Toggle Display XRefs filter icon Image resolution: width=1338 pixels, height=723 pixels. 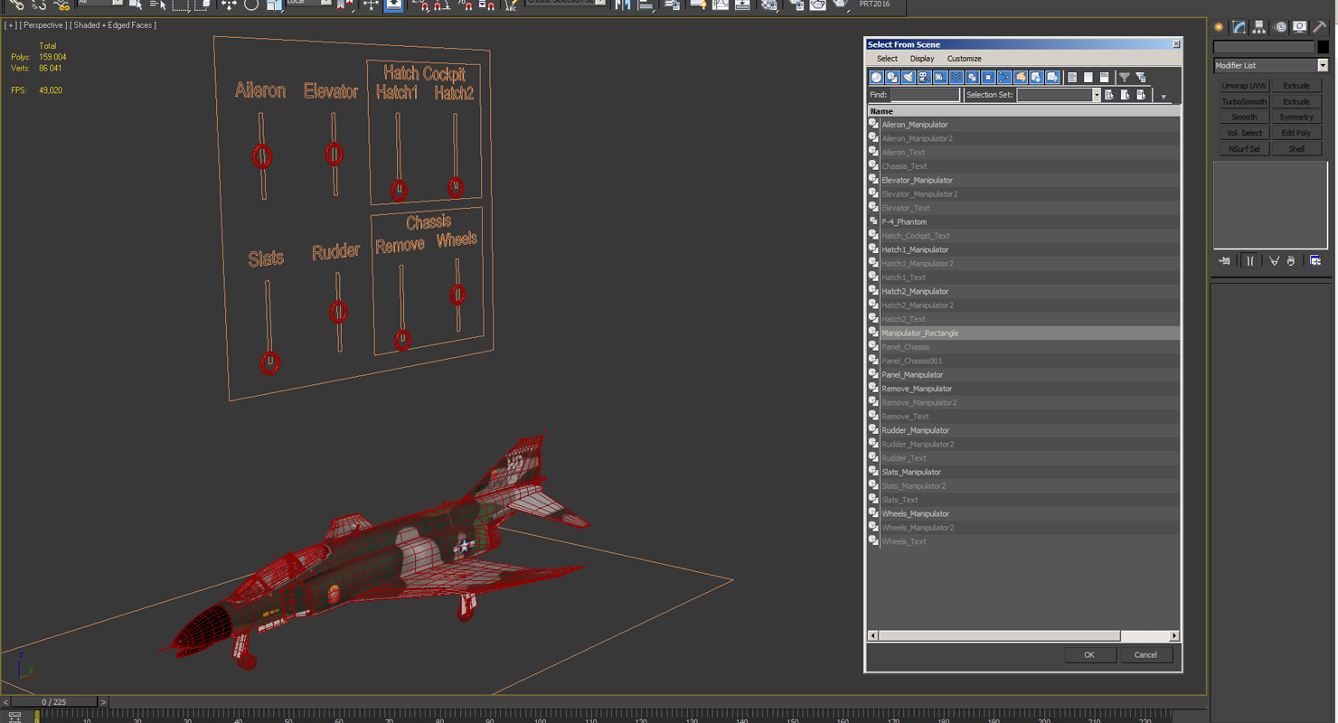tap(988, 78)
